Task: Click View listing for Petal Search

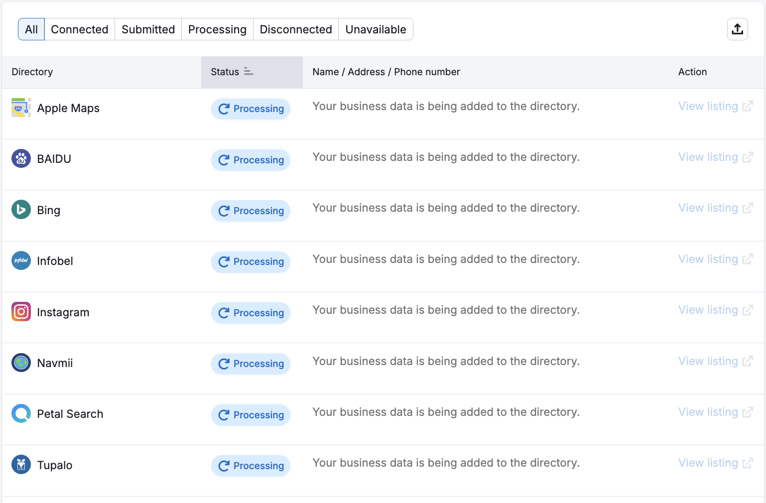Action: (x=708, y=412)
